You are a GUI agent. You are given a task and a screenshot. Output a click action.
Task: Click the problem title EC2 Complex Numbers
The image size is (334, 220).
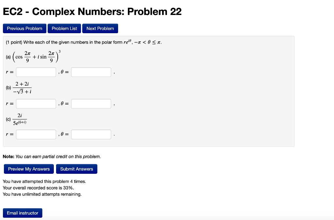pos(92,12)
